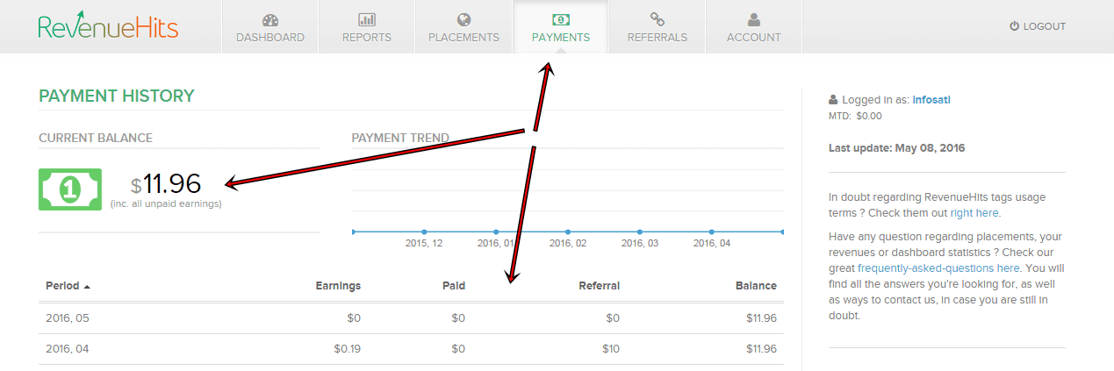
Task: Select the 2016, 04 payment row
Action: pos(411,349)
